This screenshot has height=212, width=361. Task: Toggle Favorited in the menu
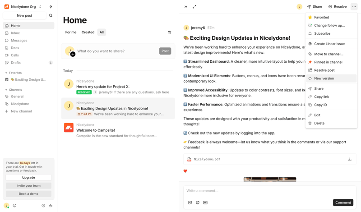click(x=331, y=17)
